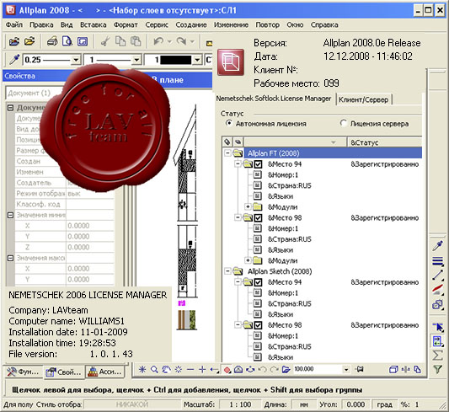Click the star icon in viewport toolbar
The height and width of the screenshot is (412, 449).
(142, 369)
